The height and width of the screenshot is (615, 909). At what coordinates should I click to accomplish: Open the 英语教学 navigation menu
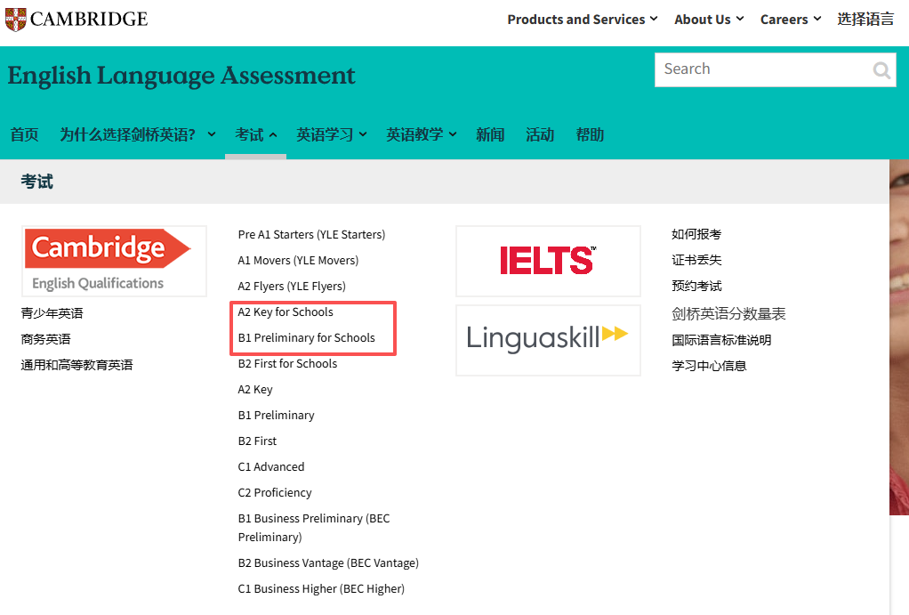(x=421, y=134)
